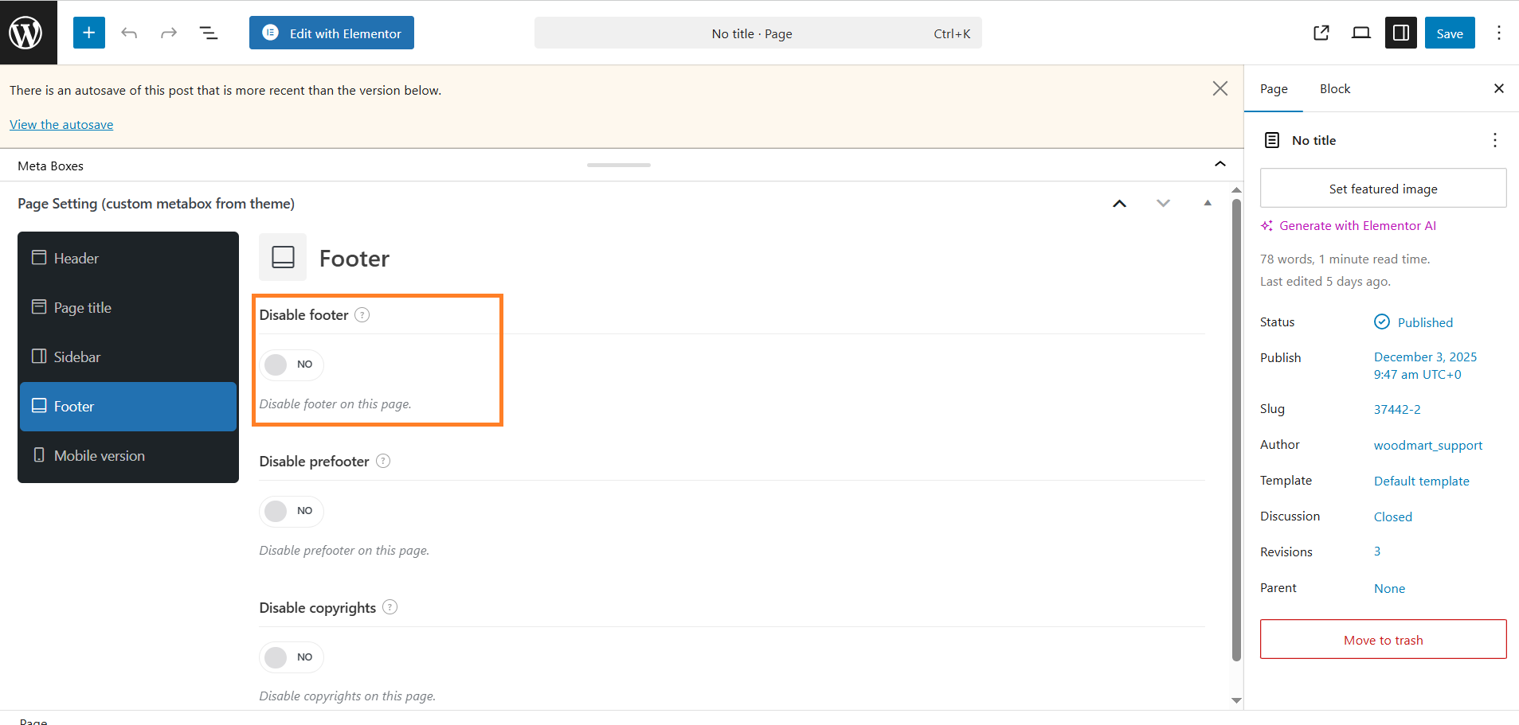Switch to the Block tab

click(x=1334, y=89)
